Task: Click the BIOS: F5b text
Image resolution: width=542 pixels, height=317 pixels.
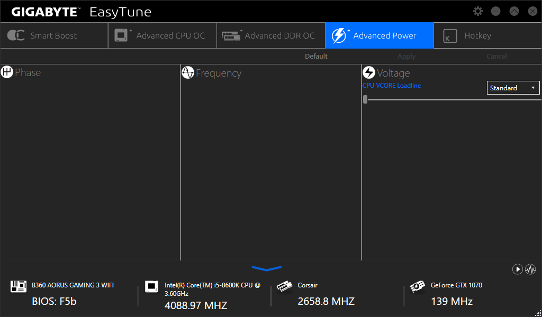Action: (x=55, y=301)
